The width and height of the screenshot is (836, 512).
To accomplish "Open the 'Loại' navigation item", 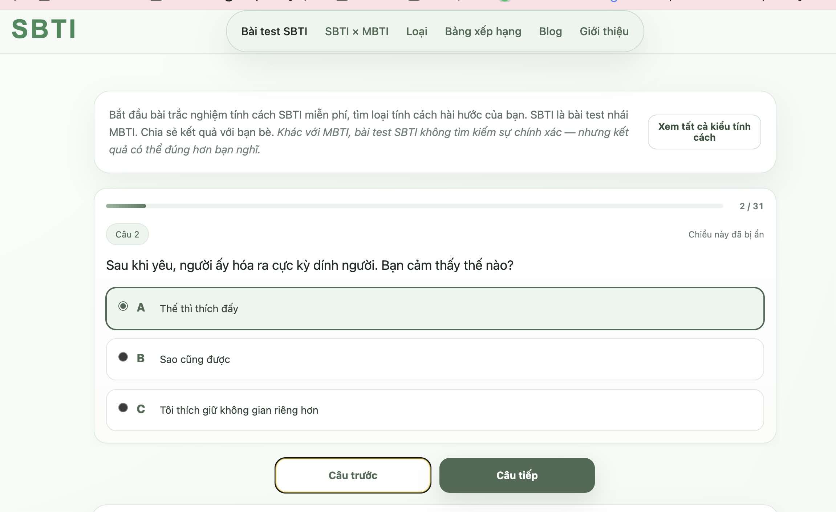I will click(417, 31).
